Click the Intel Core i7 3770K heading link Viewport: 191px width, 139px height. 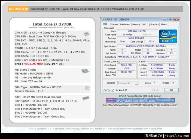tap(52, 24)
